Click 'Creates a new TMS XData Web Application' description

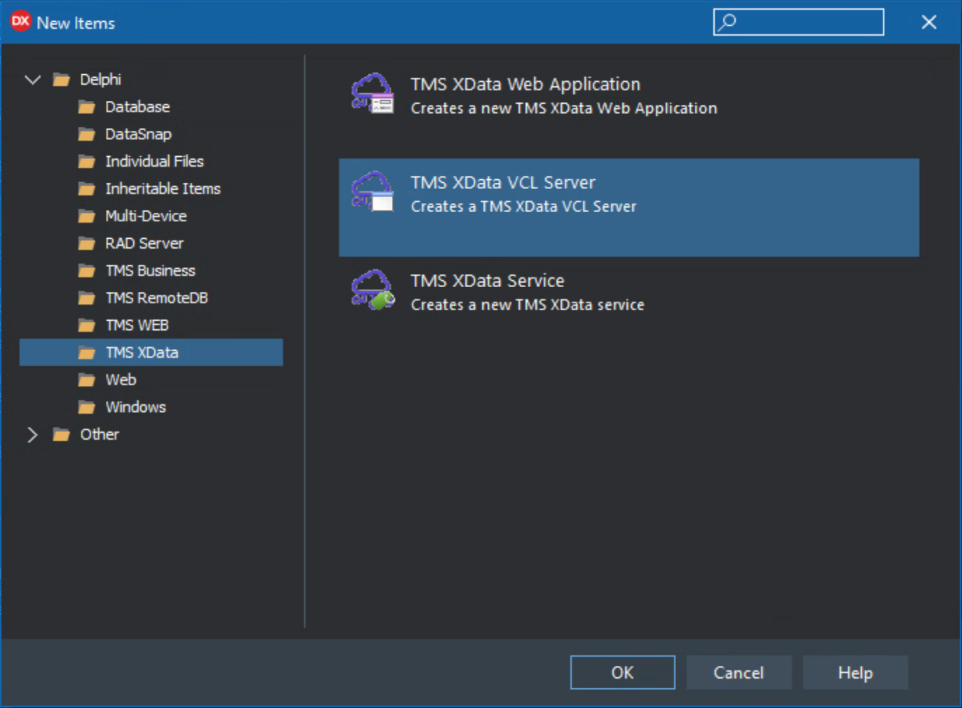click(564, 109)
